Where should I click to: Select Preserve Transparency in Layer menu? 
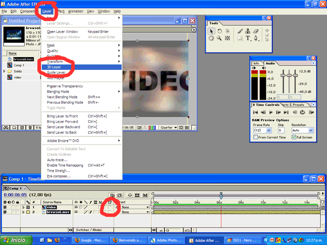81,86
